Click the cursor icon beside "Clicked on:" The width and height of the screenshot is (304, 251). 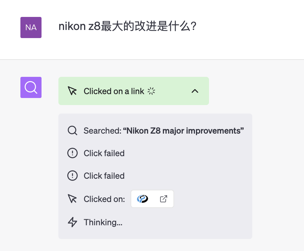[x=72, y=199]
